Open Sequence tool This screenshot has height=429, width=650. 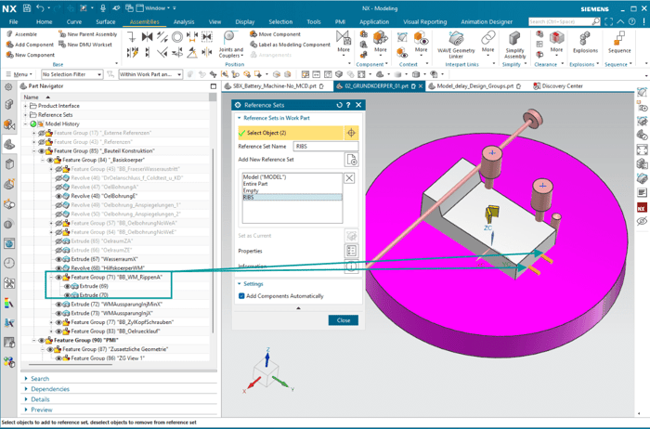pos(619,42)
